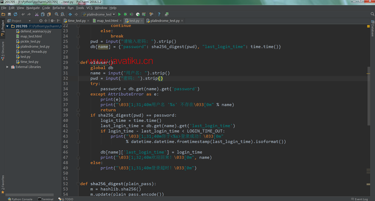375x201 pixels.
Task: Open Project panel gear settings
Action: [52, 21]
